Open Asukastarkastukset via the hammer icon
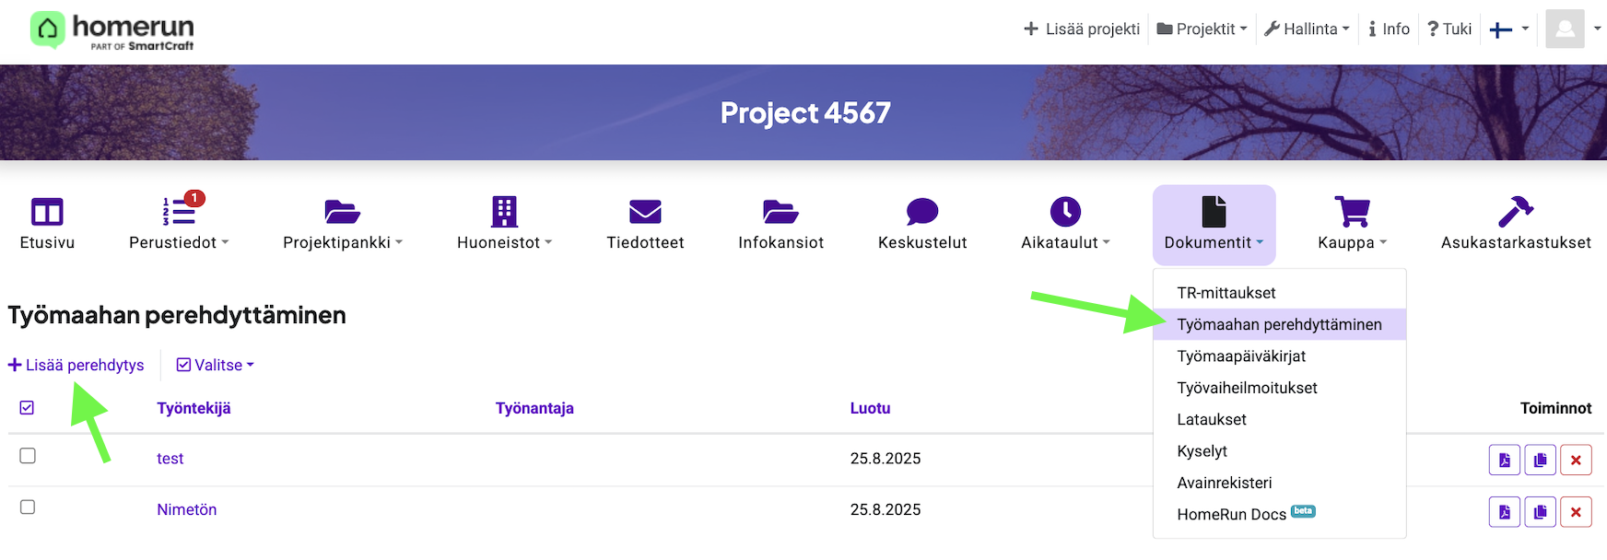1607x560 pixels. tap(1515, 213)
